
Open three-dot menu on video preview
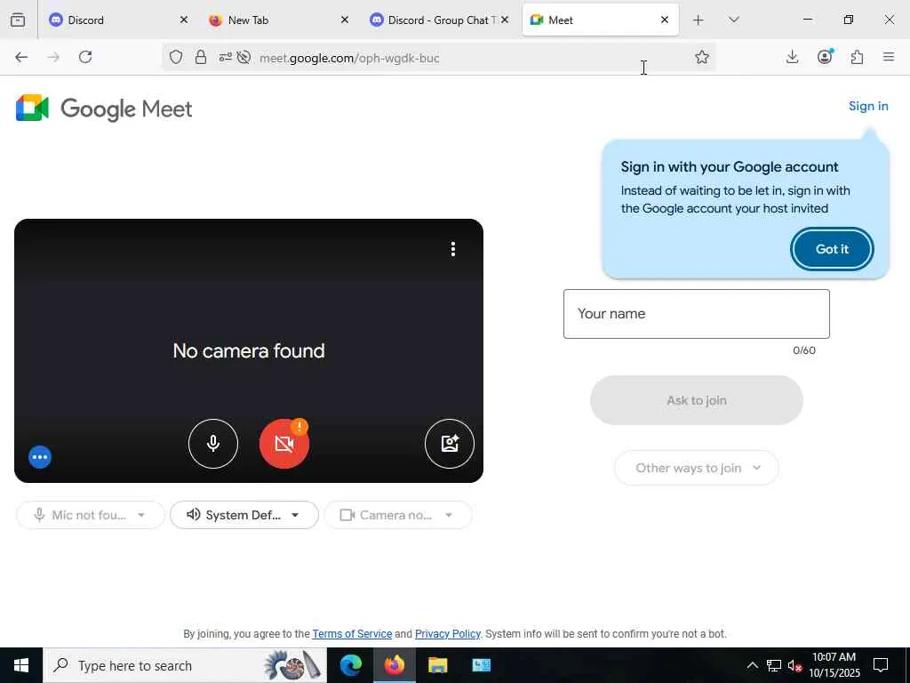(x=452, y=249)
